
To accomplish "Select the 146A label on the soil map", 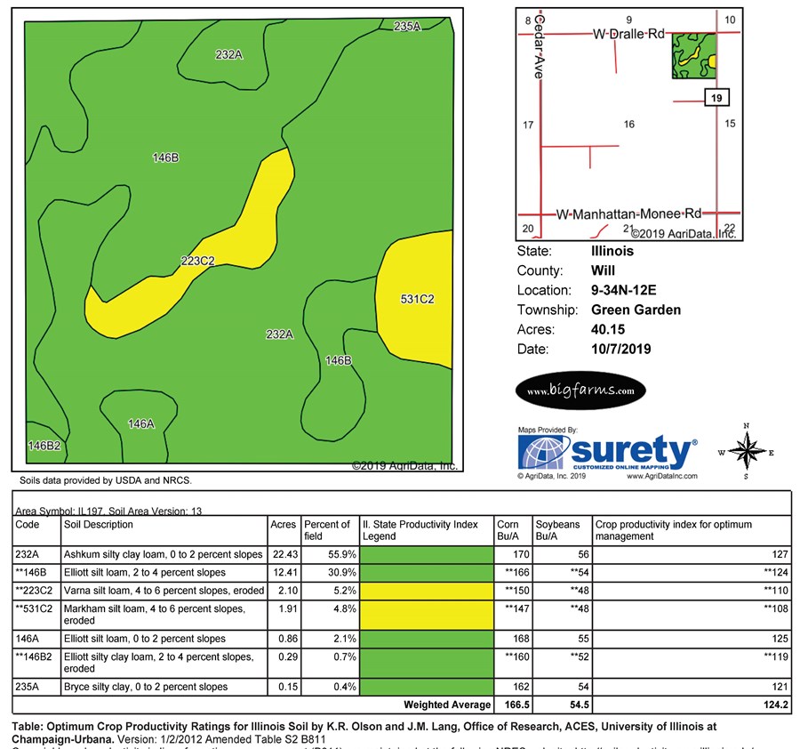I will click(x=140, y=423).
